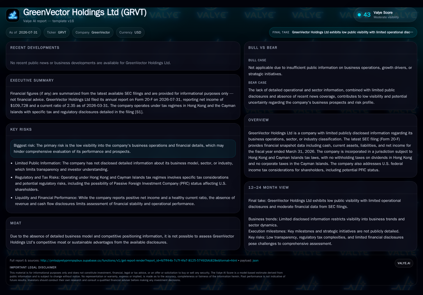Click the RECENT DEVELOPMENTS section heading

point(35,48)
